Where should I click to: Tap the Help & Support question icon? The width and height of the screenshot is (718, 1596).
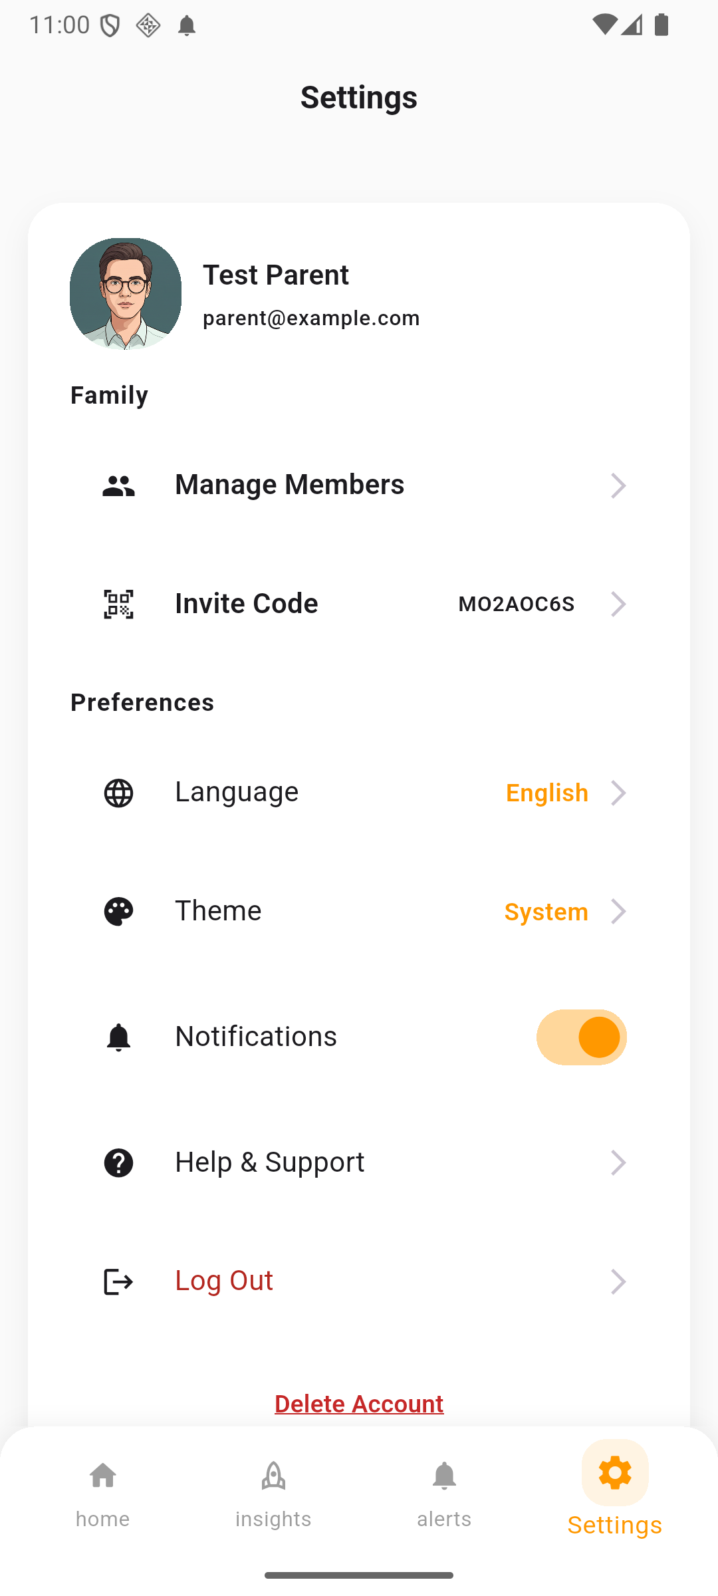click(118, 1162)
